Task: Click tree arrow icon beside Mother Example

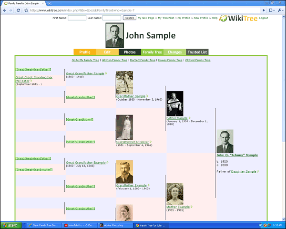Action: 192,207
